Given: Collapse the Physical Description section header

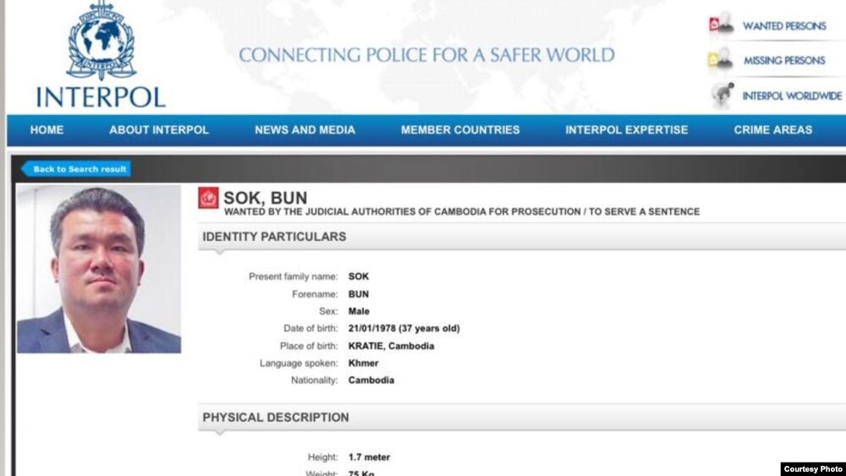Looking at the screenshot, I should (276, 418).
